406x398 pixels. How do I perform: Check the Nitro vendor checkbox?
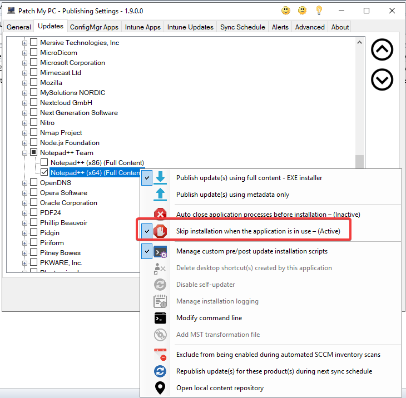(34, 122)
